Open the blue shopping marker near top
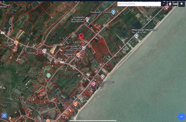Image resolution: width=186 pixels, height=122 pixels. pyautogui.click(x=113, y=12)
